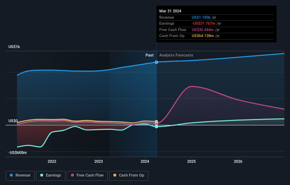Screen dimensions: 290x185
Task: Click the Earnings row label in tooltip
Action: pyautogui.click(x=167, y=23)
